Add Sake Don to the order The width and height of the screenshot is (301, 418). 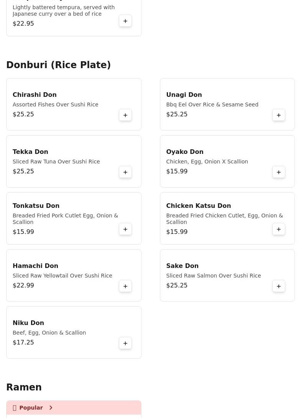pyautogui.click(x=279, y=286)
